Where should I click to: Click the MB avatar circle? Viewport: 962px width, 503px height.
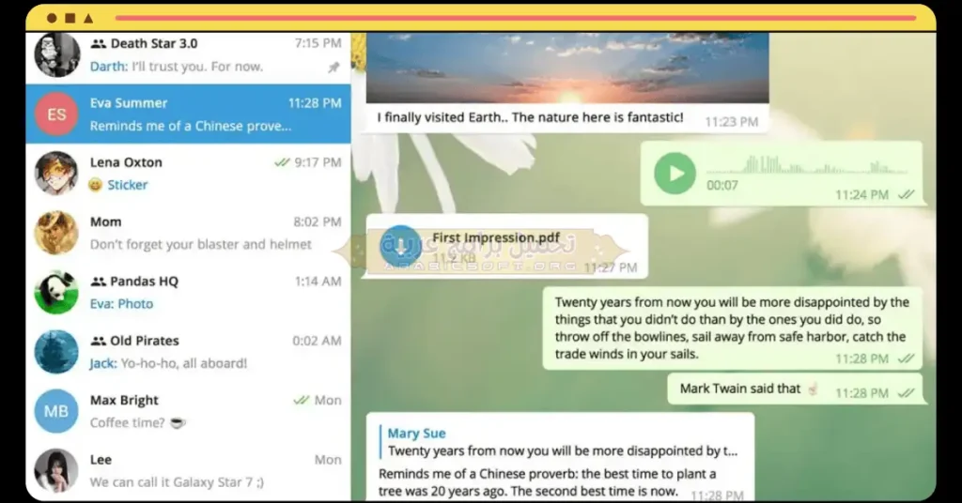[x=56, y=411]
